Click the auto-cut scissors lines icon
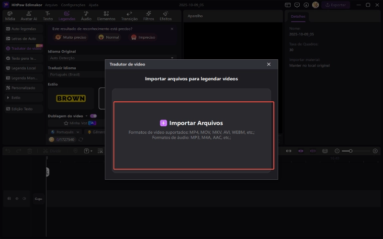383x239 pixels. tap(100, 151)
